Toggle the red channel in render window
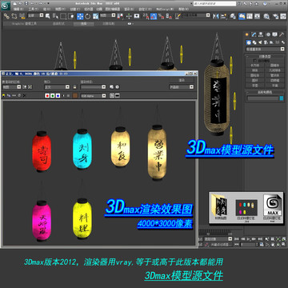The width and height of the screenshot is (288, 288). click(47, 95)
